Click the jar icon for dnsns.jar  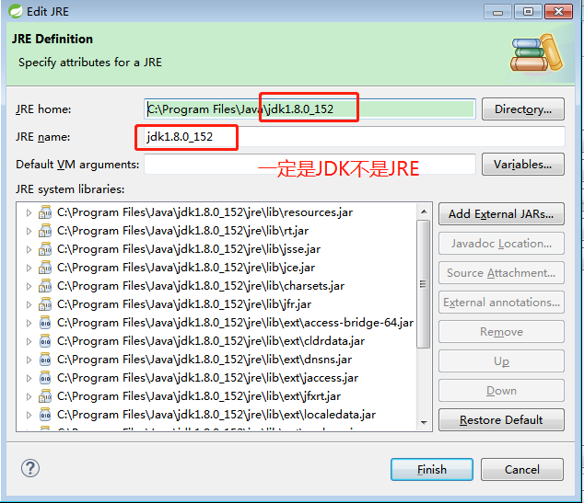(45, 360)
